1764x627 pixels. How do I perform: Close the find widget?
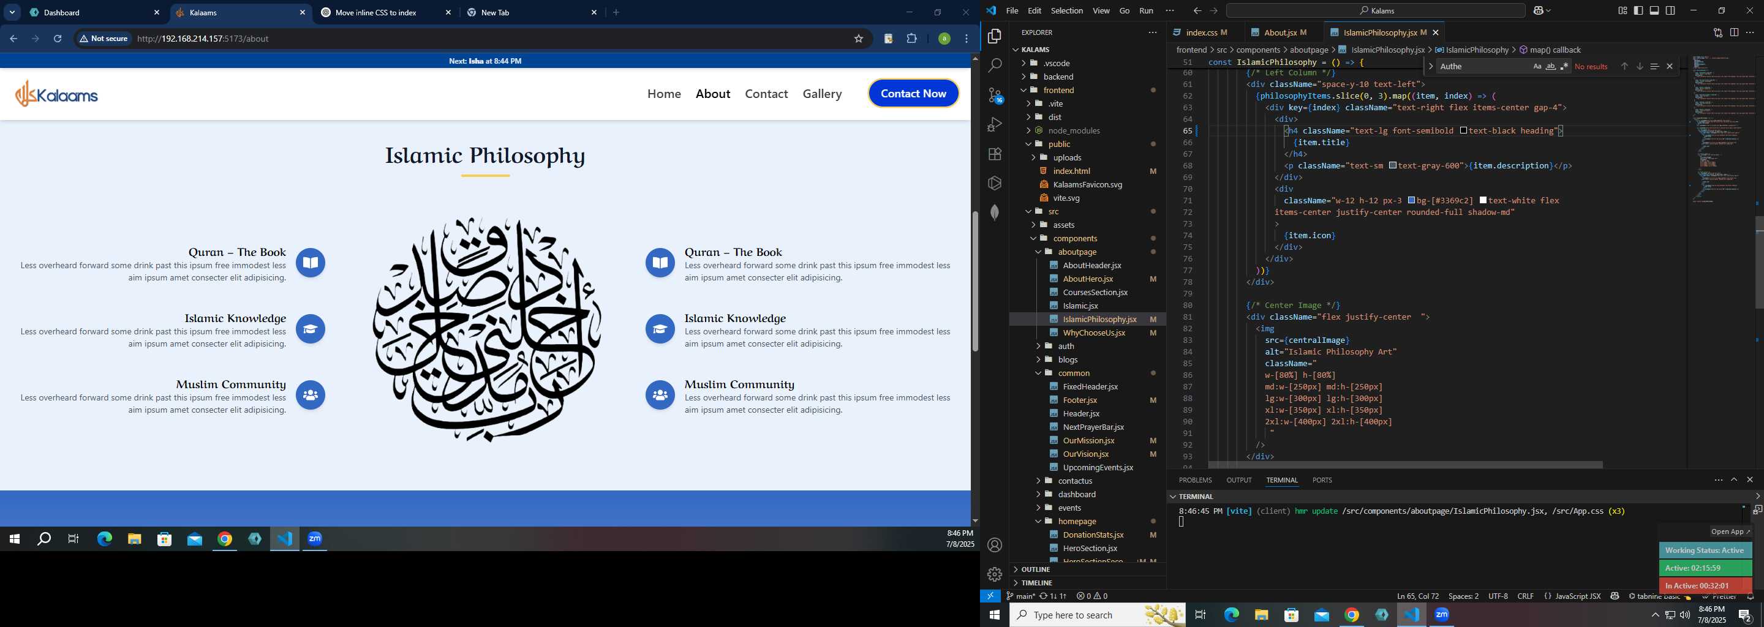(1670, 66)
